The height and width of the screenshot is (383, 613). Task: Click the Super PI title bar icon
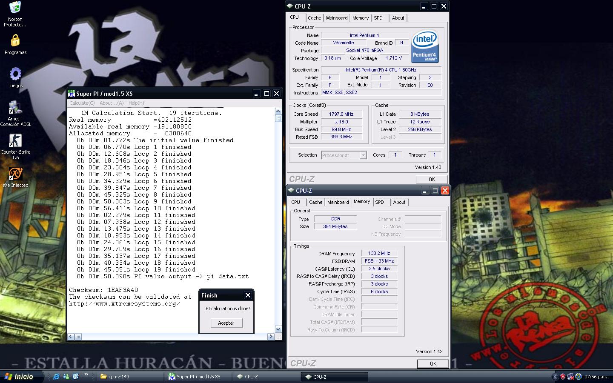72,94
